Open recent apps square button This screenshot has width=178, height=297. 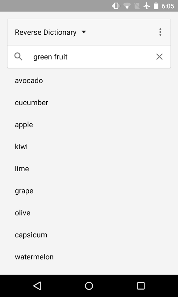tap(141, 286)
